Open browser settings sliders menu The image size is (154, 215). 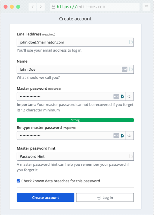point(146,7)
